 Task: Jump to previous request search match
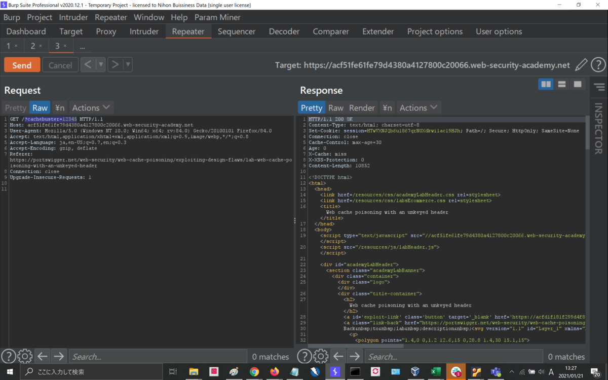[x=43, y=356]
